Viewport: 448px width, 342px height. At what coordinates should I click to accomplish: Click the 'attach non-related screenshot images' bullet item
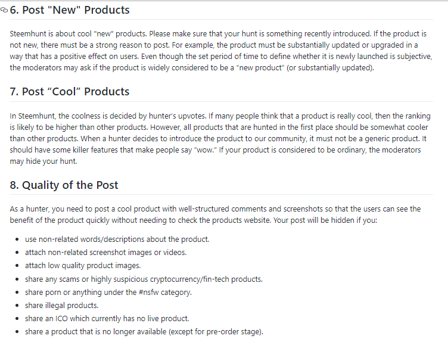(105, 252)
